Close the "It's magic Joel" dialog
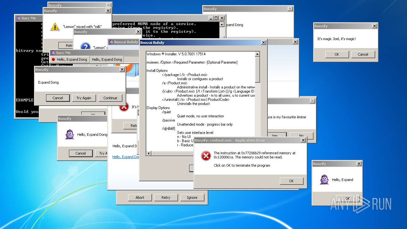Viewport: 407px width, 229px height. [375, 26]
